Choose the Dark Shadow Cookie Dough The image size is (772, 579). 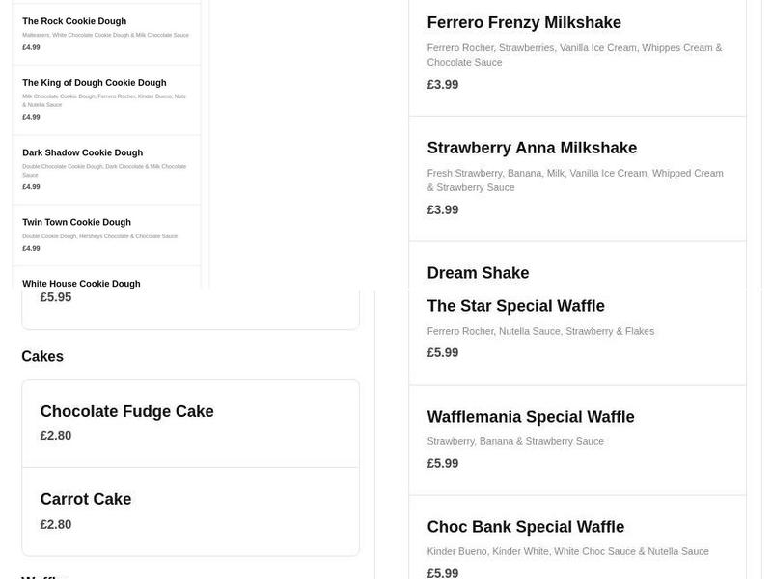tap(82, 152)
